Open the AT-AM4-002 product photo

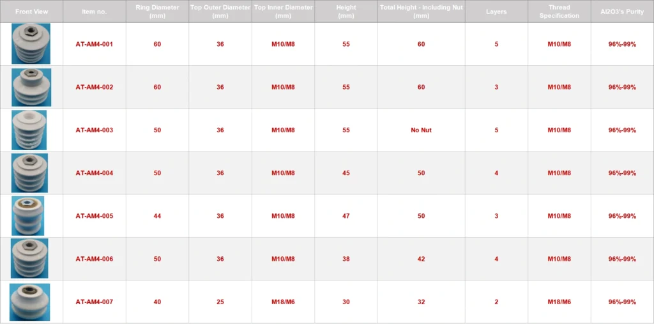pos(31,87)
